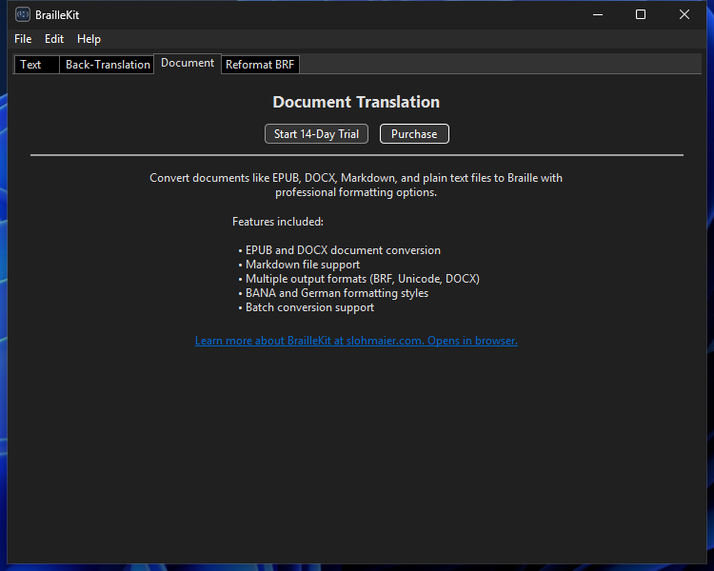
Task: Click 'BANA and German formatting styles' bullet
Action: tap(333, 293)
